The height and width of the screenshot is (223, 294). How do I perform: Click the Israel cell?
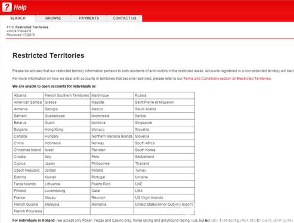point(67,150)
